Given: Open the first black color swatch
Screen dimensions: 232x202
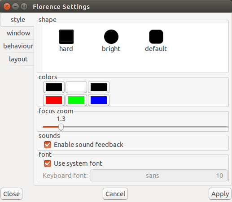Looking at the screenshot, I should [x=54, y=87].
